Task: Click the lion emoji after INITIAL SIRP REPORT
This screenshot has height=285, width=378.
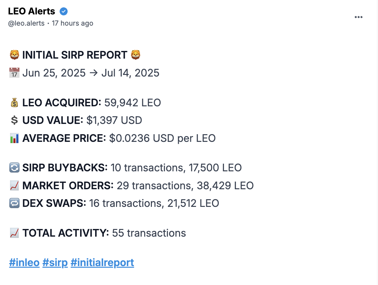Action: pos(136,55)
